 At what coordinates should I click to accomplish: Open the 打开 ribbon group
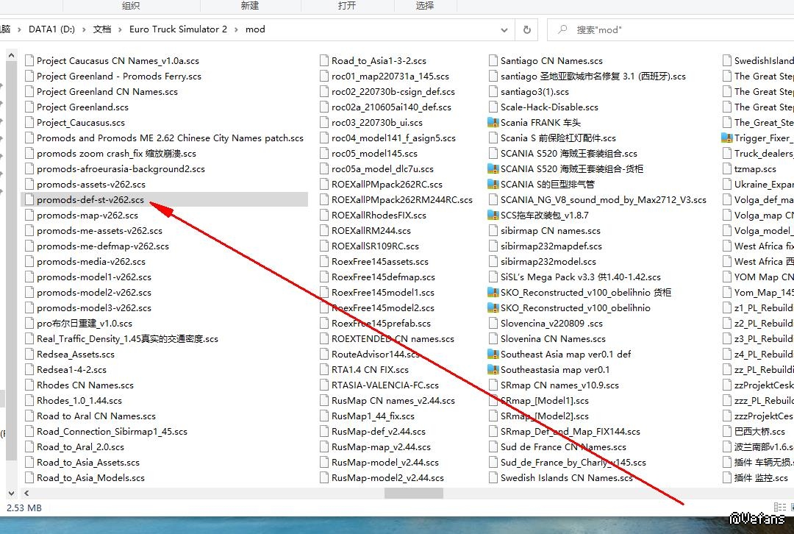point(347,6)
